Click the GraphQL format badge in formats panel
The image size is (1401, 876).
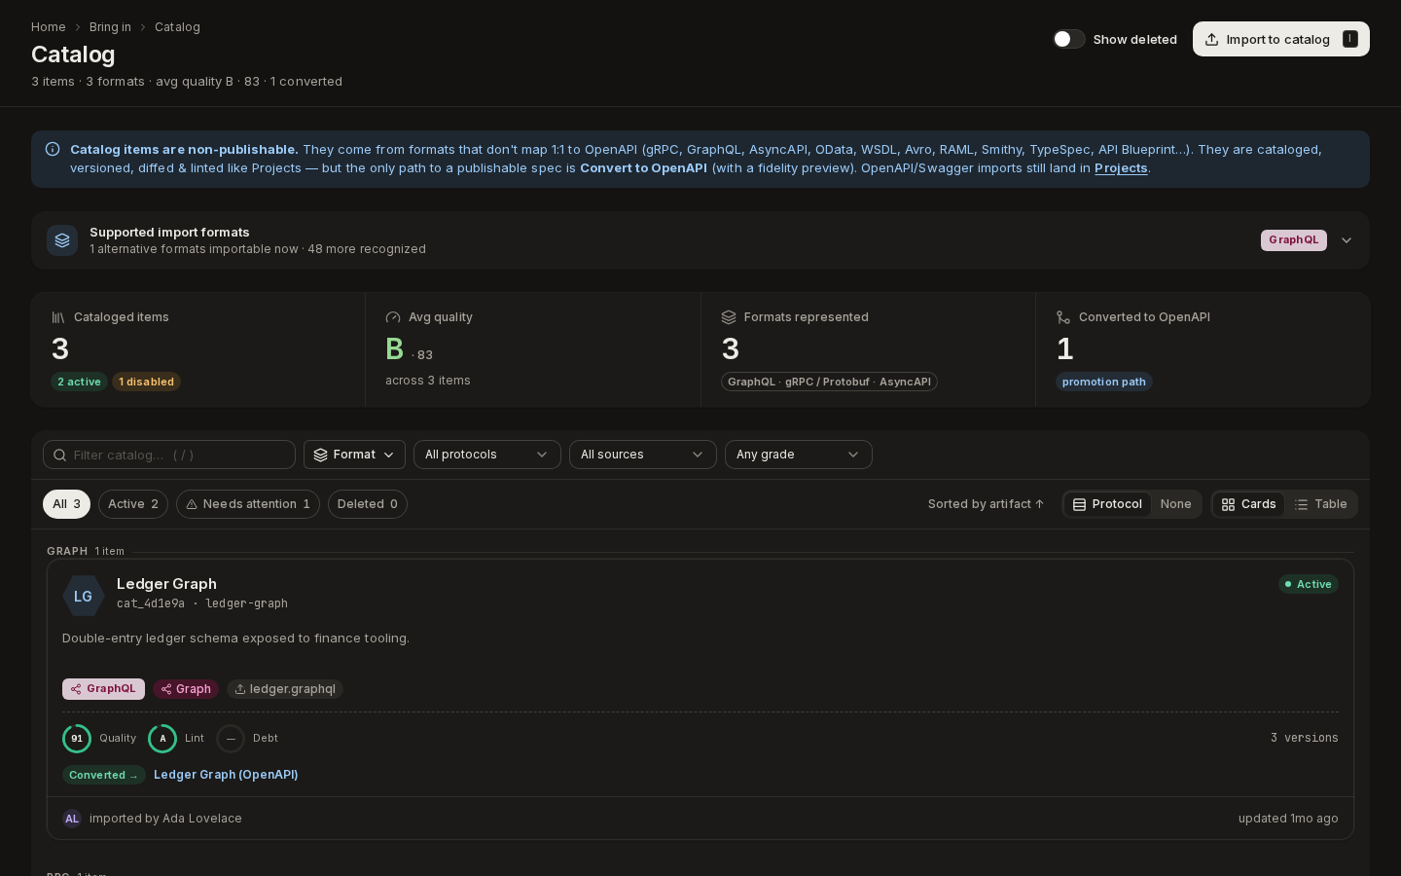click(x=1294, y=240)
